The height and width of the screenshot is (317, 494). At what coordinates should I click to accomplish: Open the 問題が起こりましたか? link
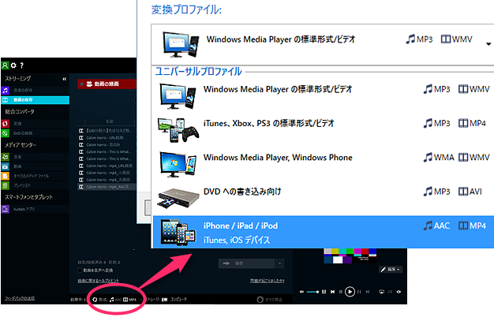[268, 281]
